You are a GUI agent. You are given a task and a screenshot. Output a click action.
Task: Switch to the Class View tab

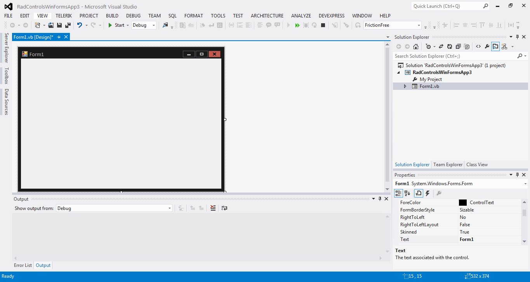[x=477, y=165]
